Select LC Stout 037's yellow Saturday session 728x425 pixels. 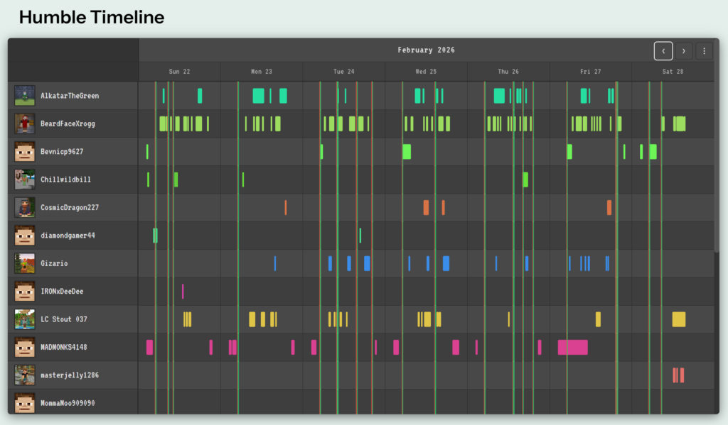coord(679,319)
